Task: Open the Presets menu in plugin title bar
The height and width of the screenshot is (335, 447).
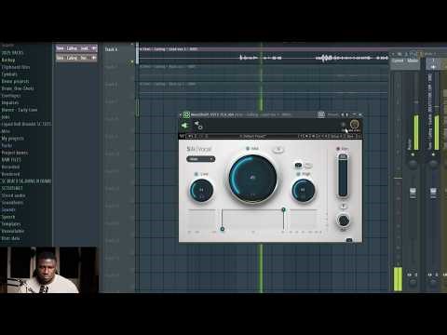Action: [x=332, y=114]
